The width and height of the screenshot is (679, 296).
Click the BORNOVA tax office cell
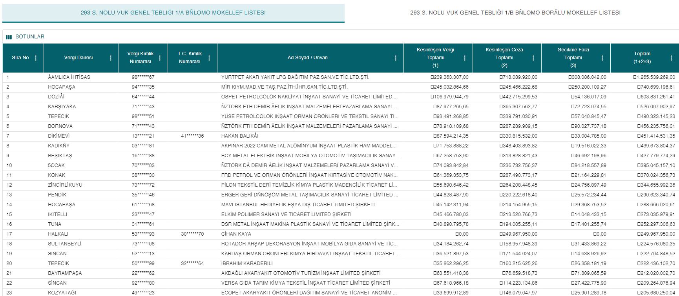pyautogui.click(x=60, y=126)
